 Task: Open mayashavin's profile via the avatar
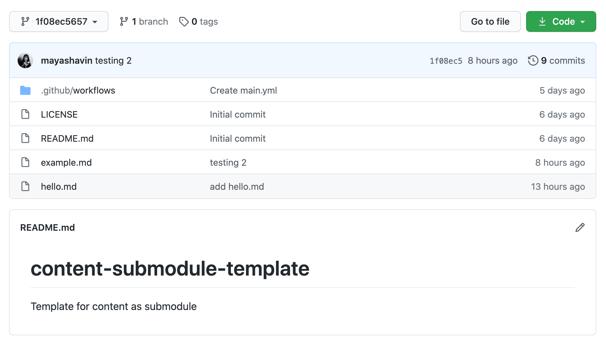[x=26, y=60]
